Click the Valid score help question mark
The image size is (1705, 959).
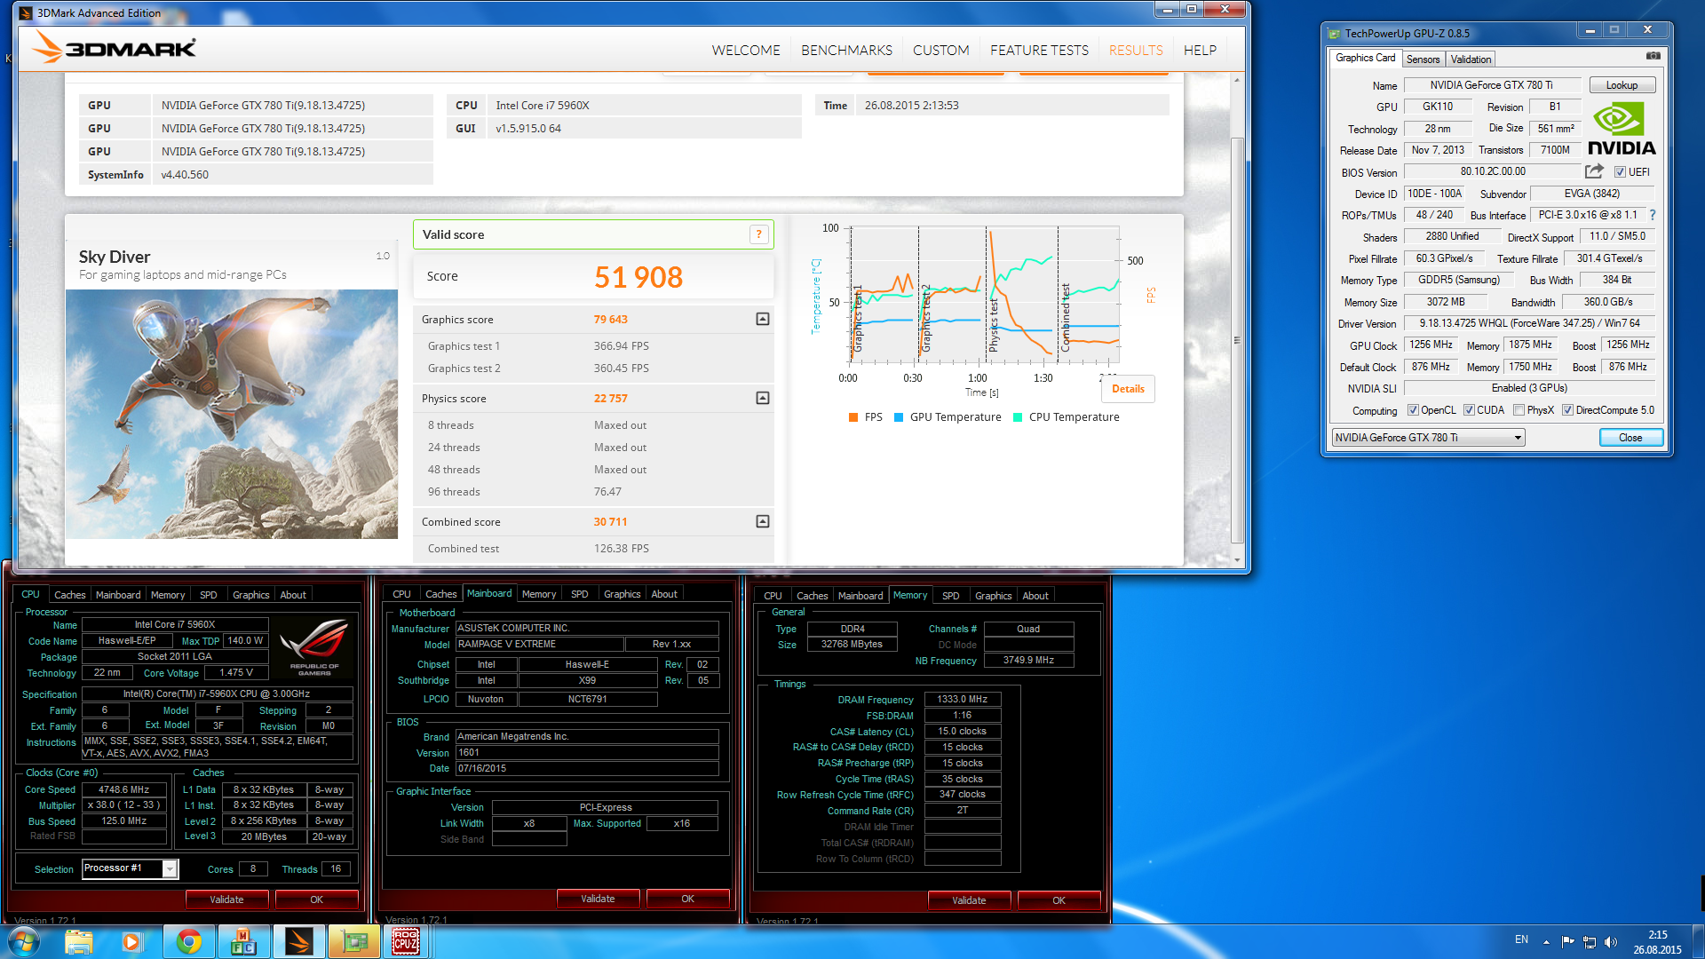[x=758, y=234]
